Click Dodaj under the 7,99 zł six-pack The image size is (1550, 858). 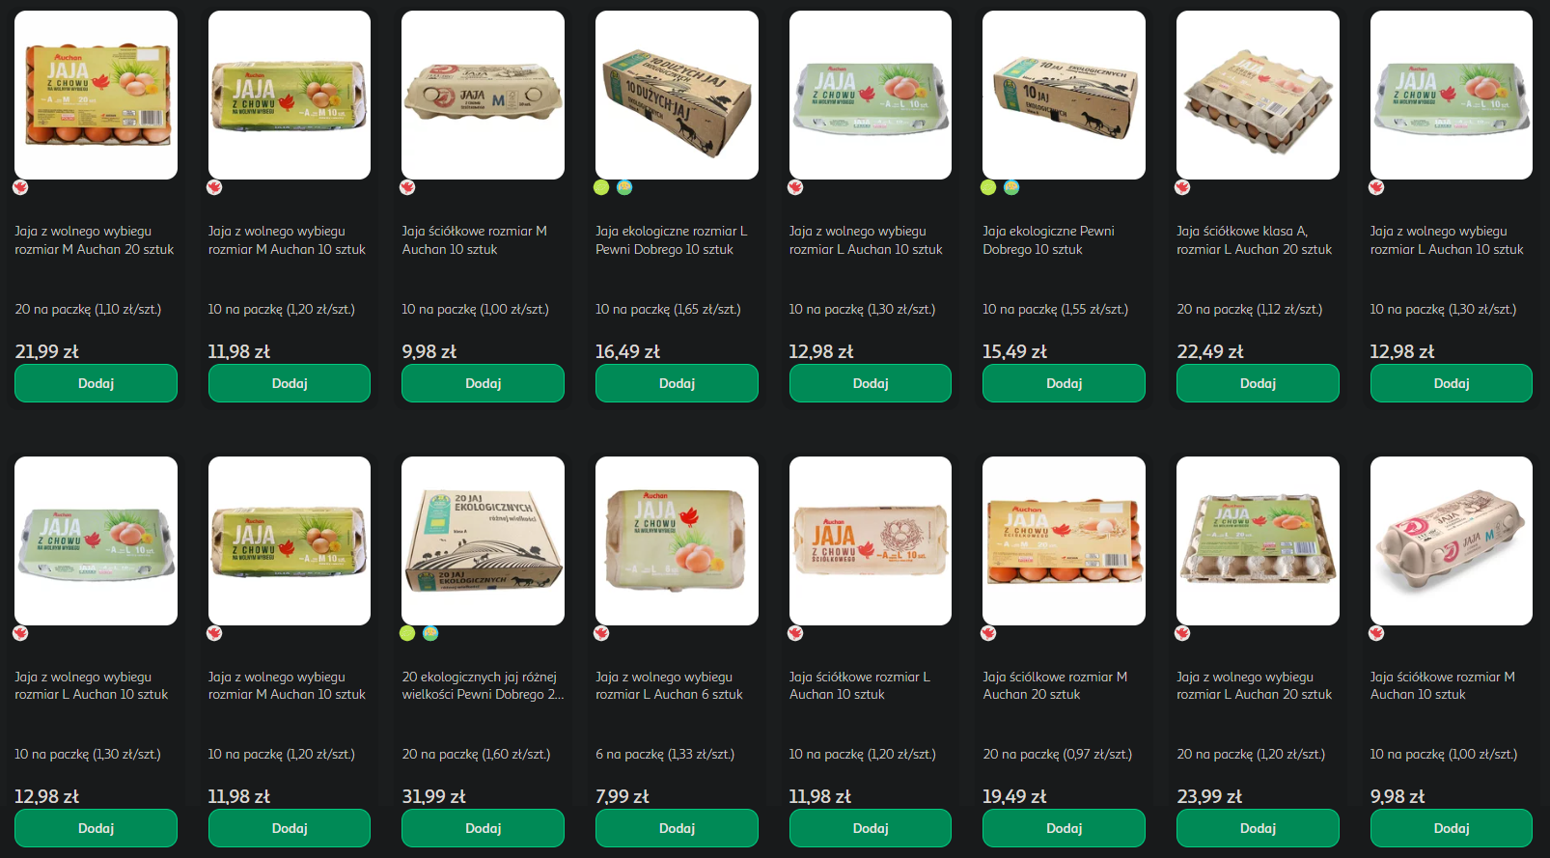[677, 828]
